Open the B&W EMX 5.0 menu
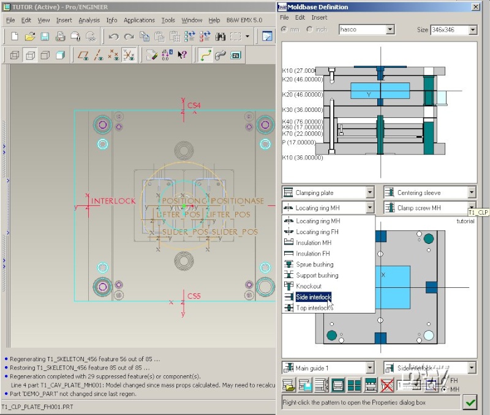 tap(244, 20)
